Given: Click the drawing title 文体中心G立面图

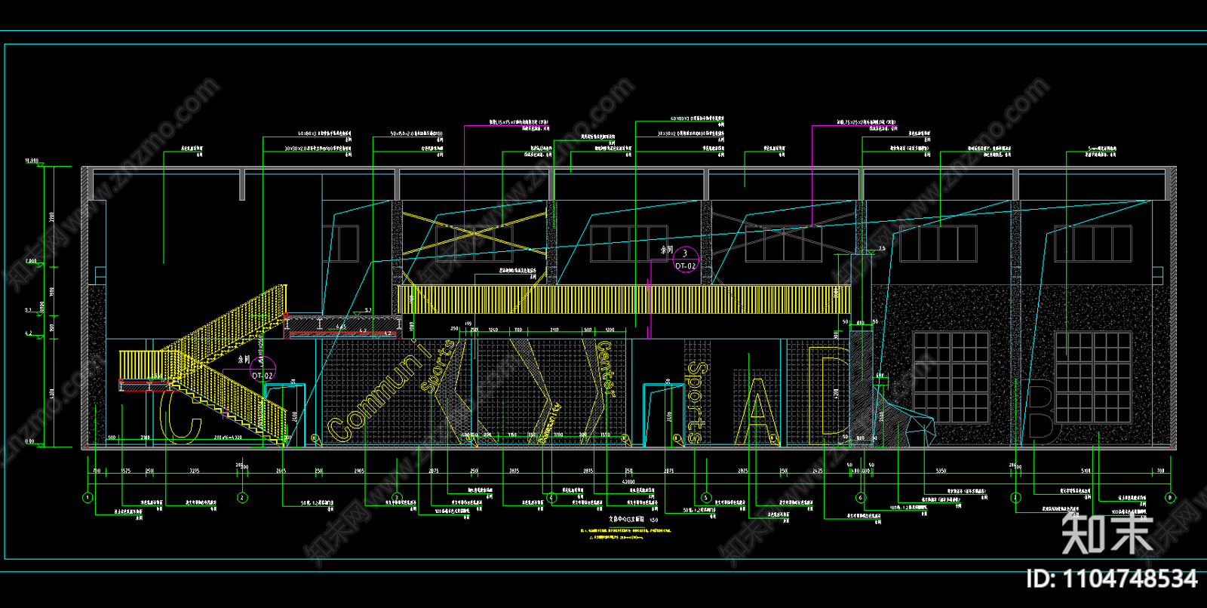Looking at the screenshot, I should [628, 520].
